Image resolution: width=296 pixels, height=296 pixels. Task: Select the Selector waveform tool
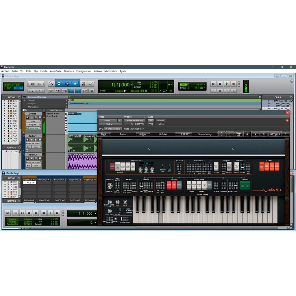pos(67,84)
